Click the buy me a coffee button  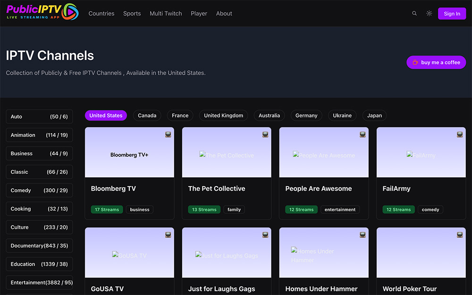click(436, 62)
